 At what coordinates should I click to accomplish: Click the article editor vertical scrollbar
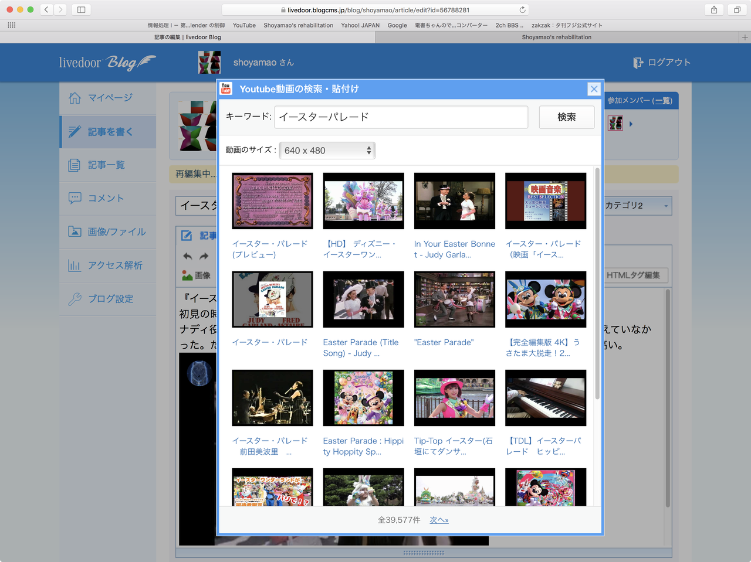tap(668, 398)
